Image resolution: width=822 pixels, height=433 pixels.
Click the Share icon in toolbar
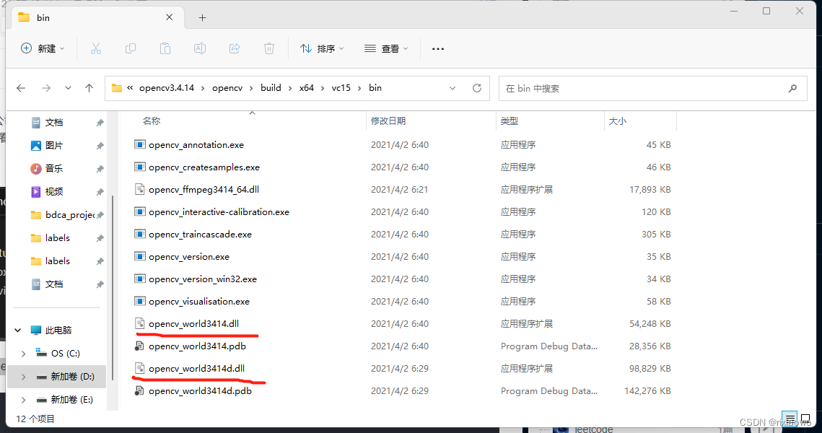pyautogui.click(x=235, y=49)
